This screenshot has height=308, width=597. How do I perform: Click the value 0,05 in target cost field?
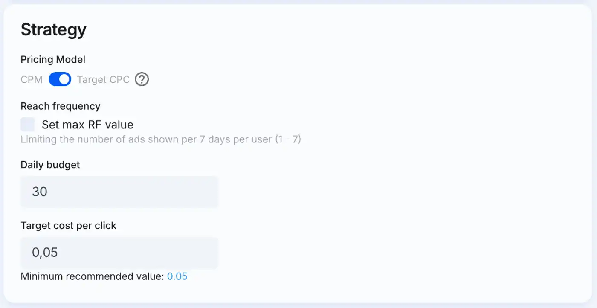[x=45, y=253]
